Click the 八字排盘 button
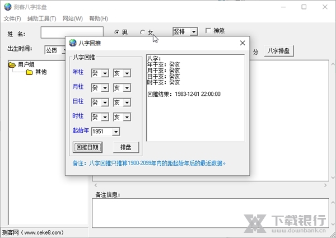The width and height of the screenshot is (336, 238). [278, 51]
